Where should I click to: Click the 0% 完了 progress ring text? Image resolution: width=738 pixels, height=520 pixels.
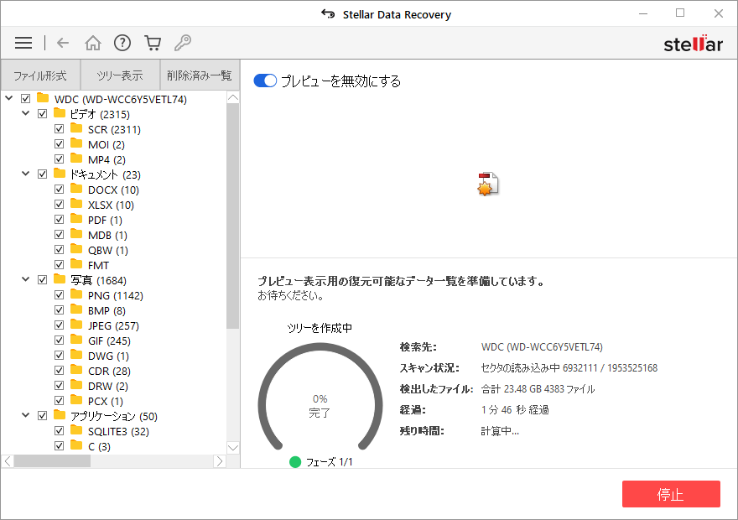click(320, 406)
